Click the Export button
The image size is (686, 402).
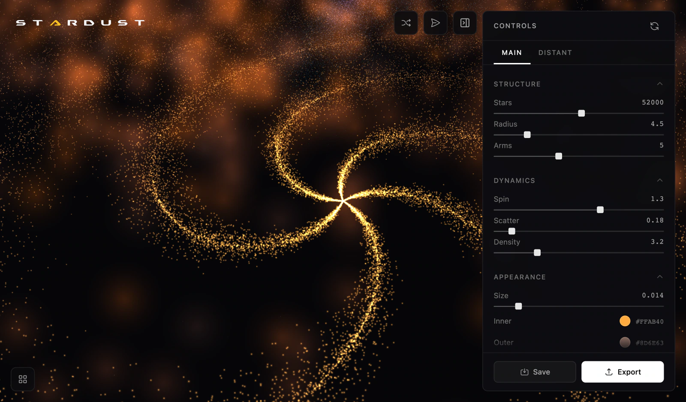[x=623, y=372]
